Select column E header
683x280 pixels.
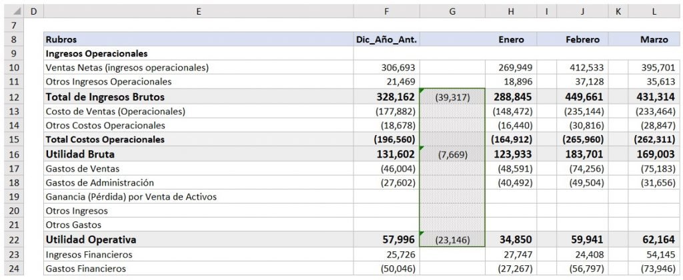pos(198,11)
